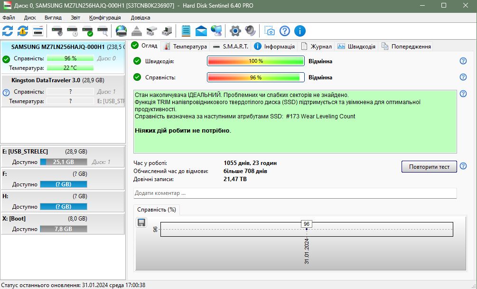Click the disk with clock toolbar icon
This screenshot has height=289, width=477.
(x=72, y=31)
